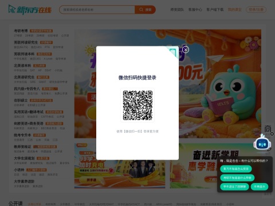The image size is (275, 206).
Task: Open the 统考专升本 category
Action: (22, 135)
